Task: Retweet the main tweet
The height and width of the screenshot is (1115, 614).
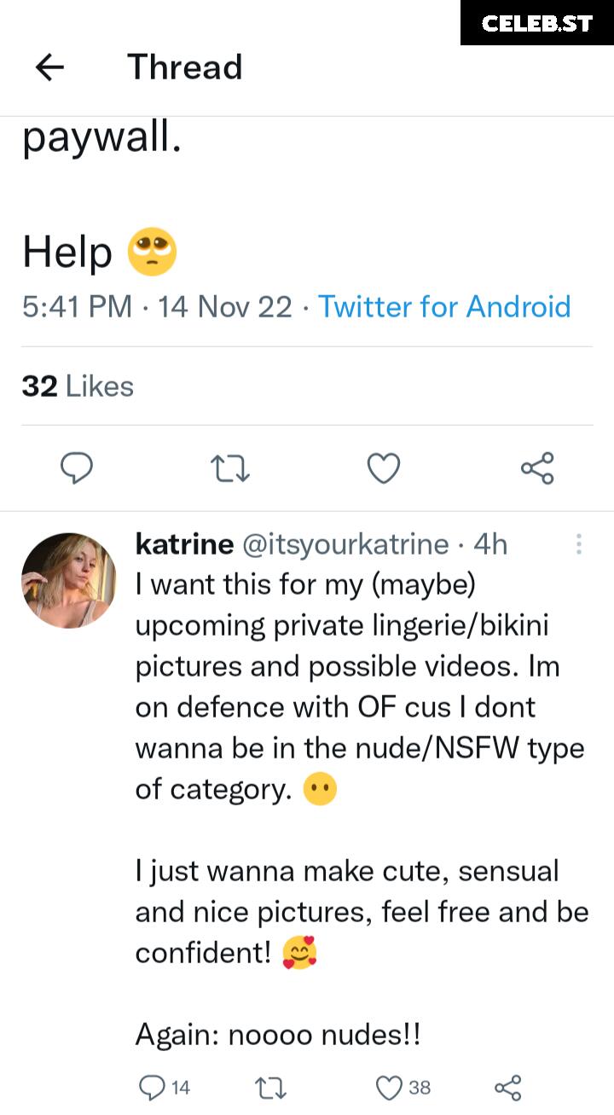Action: [229, 468]
